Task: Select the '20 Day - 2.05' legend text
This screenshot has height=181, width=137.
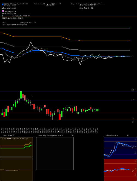Action: coord(10,5)
